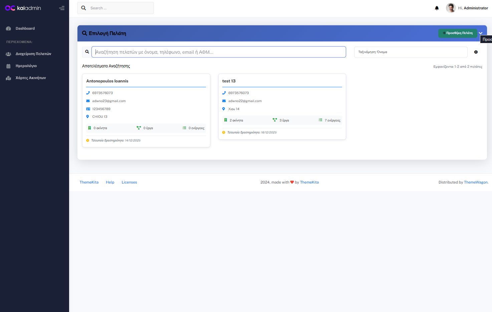
Task: Toggle the sidebar collapse icon
Action: [x=62, y=8]
